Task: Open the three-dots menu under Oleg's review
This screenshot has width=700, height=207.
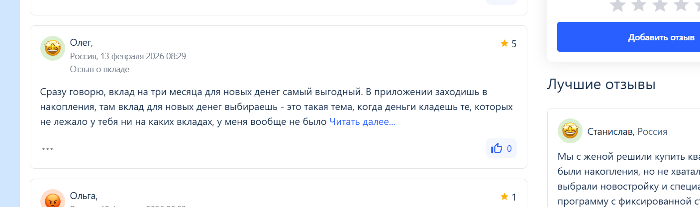Action: tap(47, 148)
